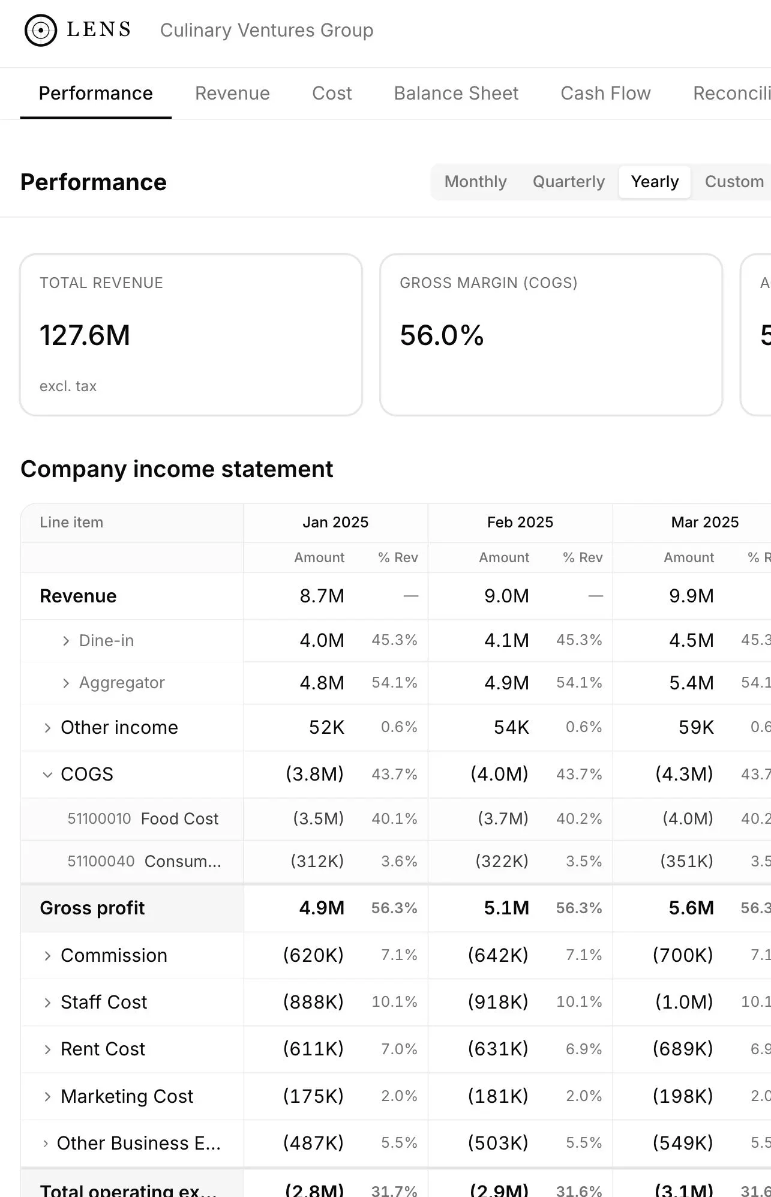771x1197 pixels.
Task: Expand the Staff Cost row
Action: tap(47, 1003)
